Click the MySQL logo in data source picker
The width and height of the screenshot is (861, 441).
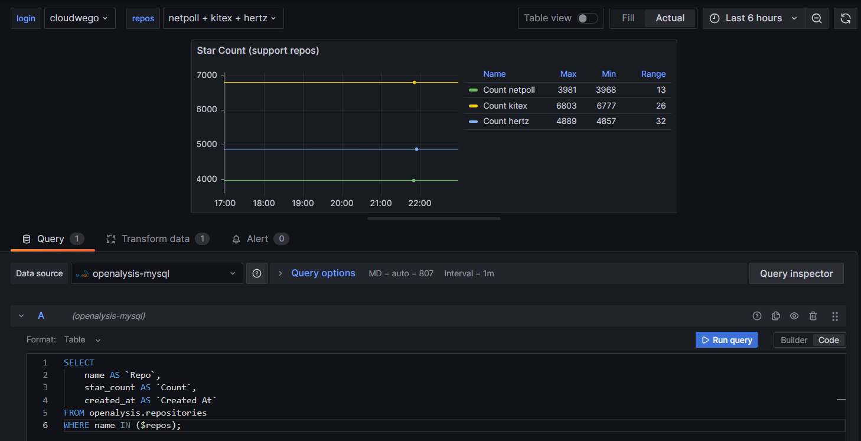pos(82,274)
